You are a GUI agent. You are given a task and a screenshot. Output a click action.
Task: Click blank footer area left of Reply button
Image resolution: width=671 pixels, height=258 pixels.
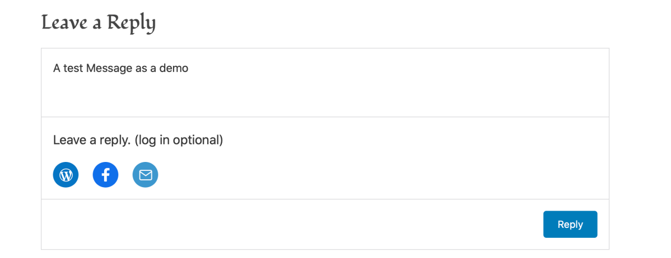click(280, 224)
